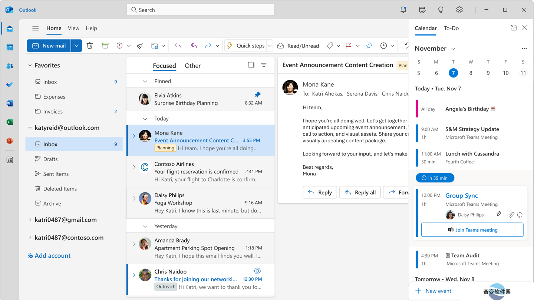Expand the katri0487@contoso.com account
Viewport: 534px width, 301px height.
[30, 238]
